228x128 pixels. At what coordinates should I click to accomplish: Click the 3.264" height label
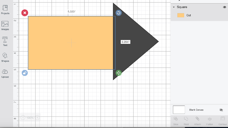click(x=125, y=42)
